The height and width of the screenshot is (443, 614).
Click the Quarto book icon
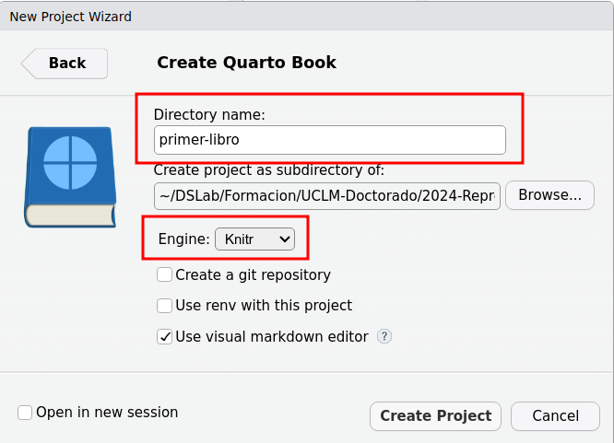pos(70,177)
